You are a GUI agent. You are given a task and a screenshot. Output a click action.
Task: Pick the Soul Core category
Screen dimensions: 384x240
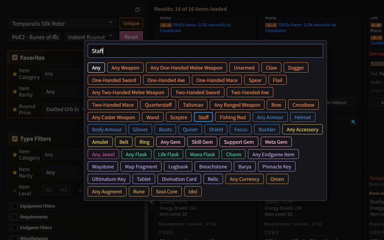tap(166, 191)
